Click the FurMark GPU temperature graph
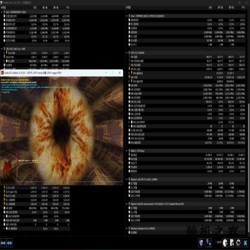The height and width of the screenshot is (250, 250). [69, 171]
